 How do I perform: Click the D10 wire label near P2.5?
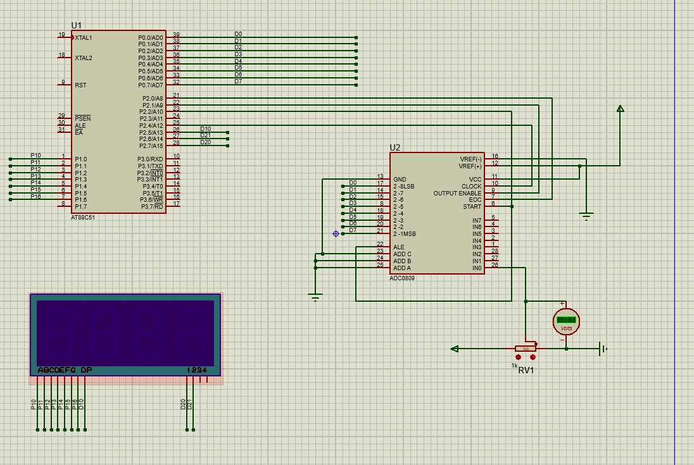pos(205,129)
